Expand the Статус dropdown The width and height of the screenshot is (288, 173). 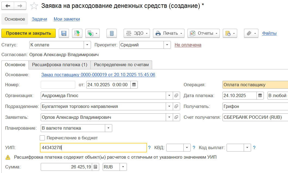pos(87,45)
